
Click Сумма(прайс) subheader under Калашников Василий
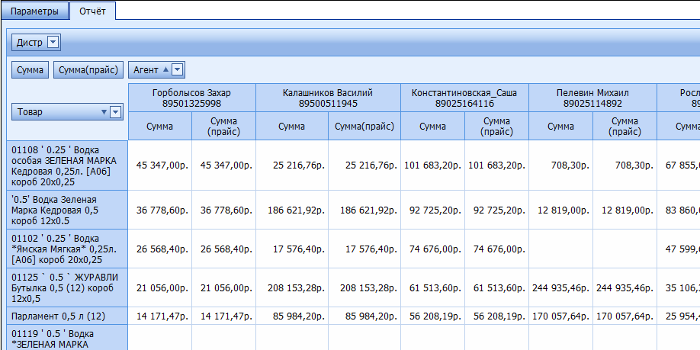click(x=364, y=127)
